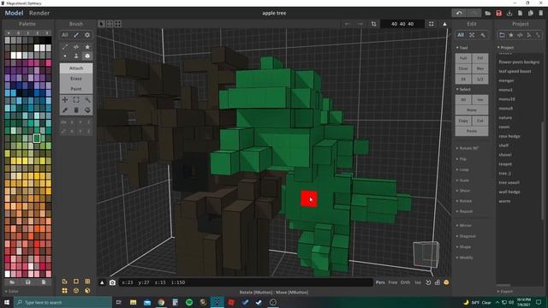Click the Full button in Tool section
This screenshot has height=308, width=548.
coord(463,58)
